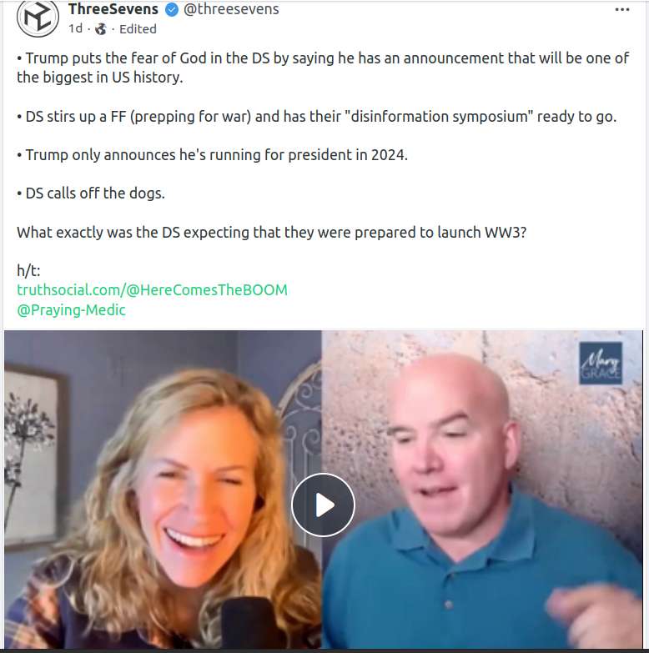Open the @Praying-Medic mention
The height and width of the screenshot is (653, 649).
(x=71, y=310)
